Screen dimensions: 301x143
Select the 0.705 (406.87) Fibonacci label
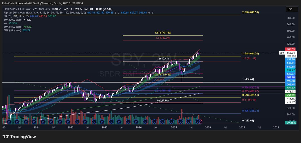coord(250,91)
